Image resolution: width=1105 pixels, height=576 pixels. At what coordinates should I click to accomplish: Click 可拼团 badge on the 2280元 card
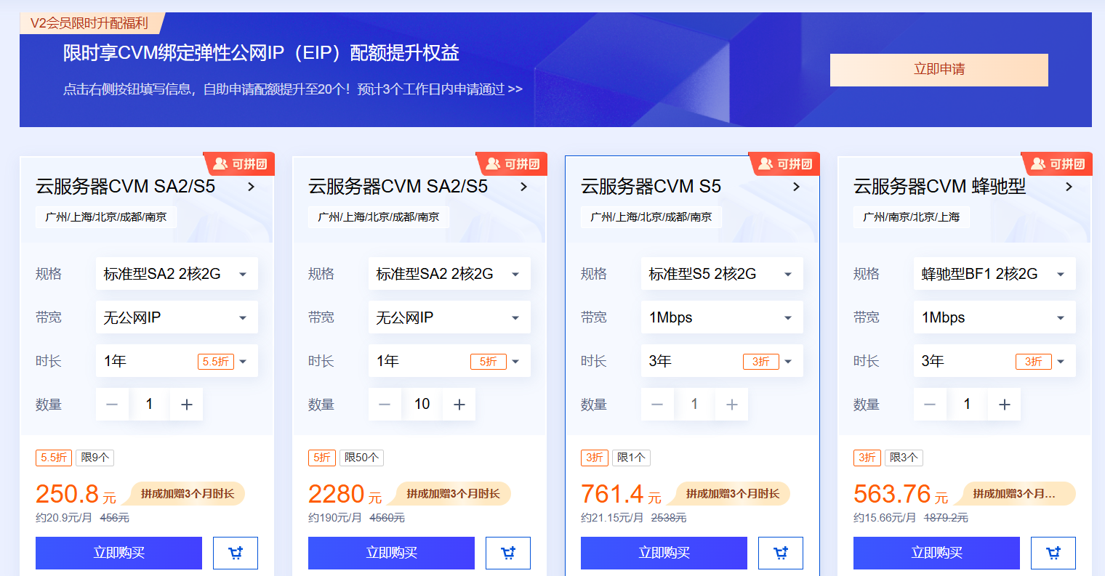click(x=512, y=164)
